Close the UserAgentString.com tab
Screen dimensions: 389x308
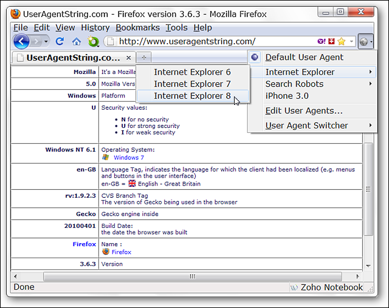(129, 58)
